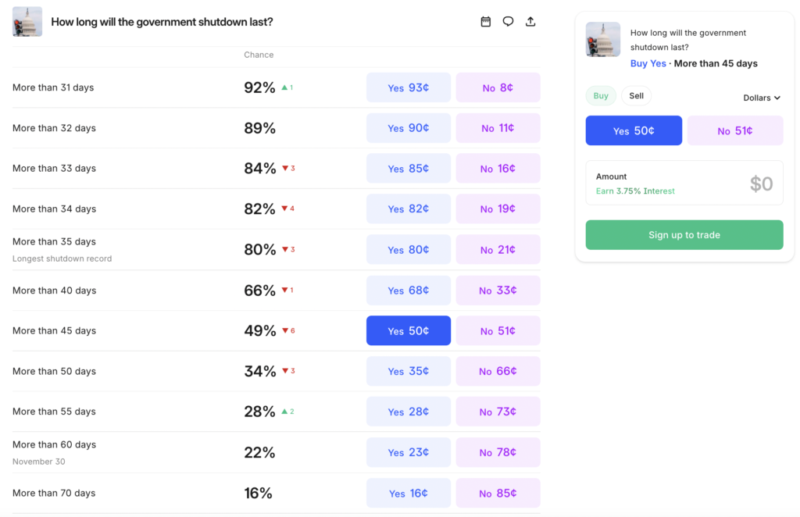Click the market thumbnail beside the question title
Image resolution: width=800 pixels, height=517 pixels.
pyautogui.click(x=26, y=21)
